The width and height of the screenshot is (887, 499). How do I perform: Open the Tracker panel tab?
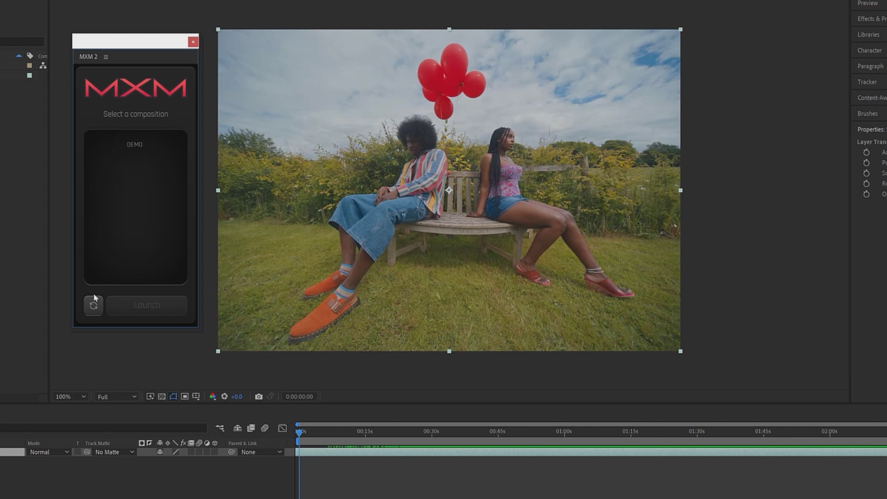pos(867,82)
